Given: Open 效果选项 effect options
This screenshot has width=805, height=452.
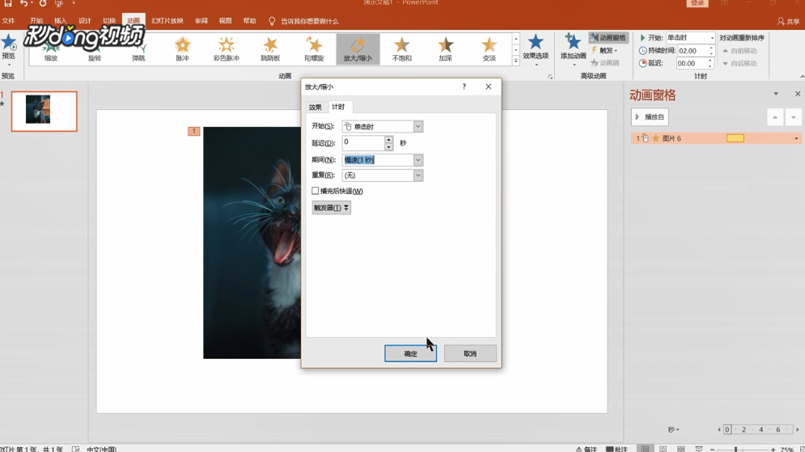Looking at the screenshot, I should click(x=536, y=49).
